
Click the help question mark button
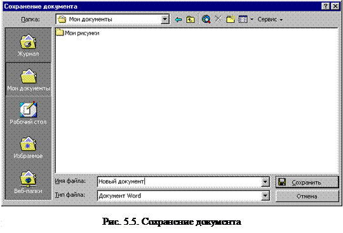tap(325, 6)
